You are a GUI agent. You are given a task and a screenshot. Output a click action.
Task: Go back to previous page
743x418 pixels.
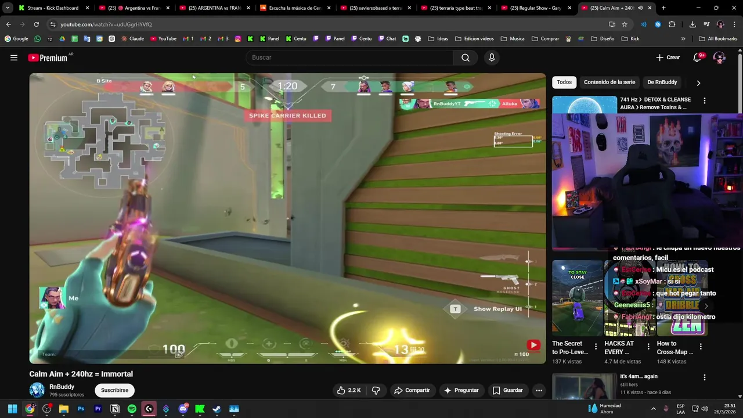pos(8,24)
